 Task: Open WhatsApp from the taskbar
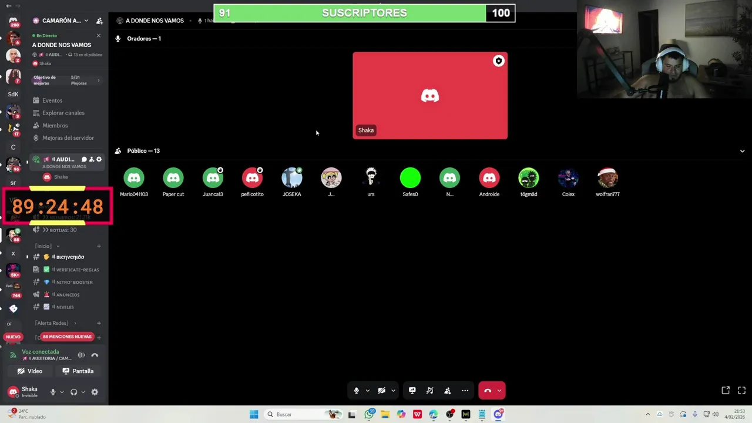pyautogui.click(x=369, y=414)
